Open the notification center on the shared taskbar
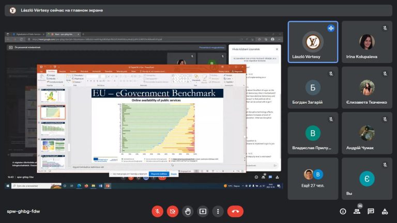Viewport: 397px width, 223px height. pos(279,186)
